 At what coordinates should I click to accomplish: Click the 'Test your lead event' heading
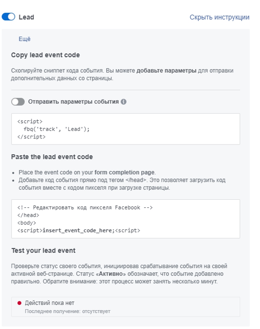click(44, 250)
